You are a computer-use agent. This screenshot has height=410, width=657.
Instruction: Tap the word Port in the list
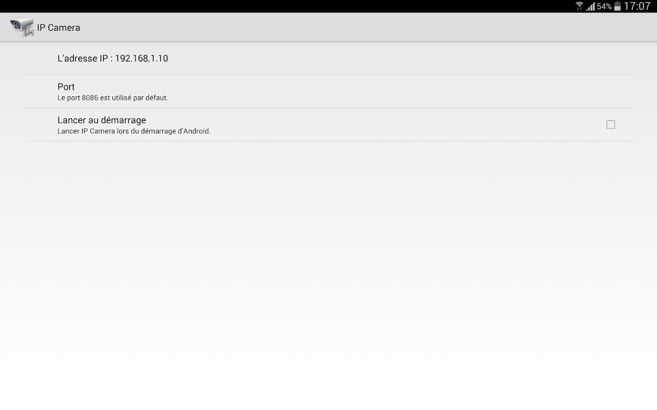click(66, 87)
